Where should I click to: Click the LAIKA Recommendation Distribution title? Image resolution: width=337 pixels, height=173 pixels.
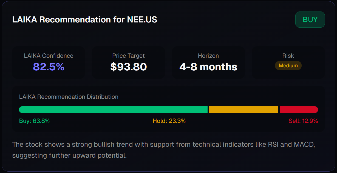click(69, 97)
